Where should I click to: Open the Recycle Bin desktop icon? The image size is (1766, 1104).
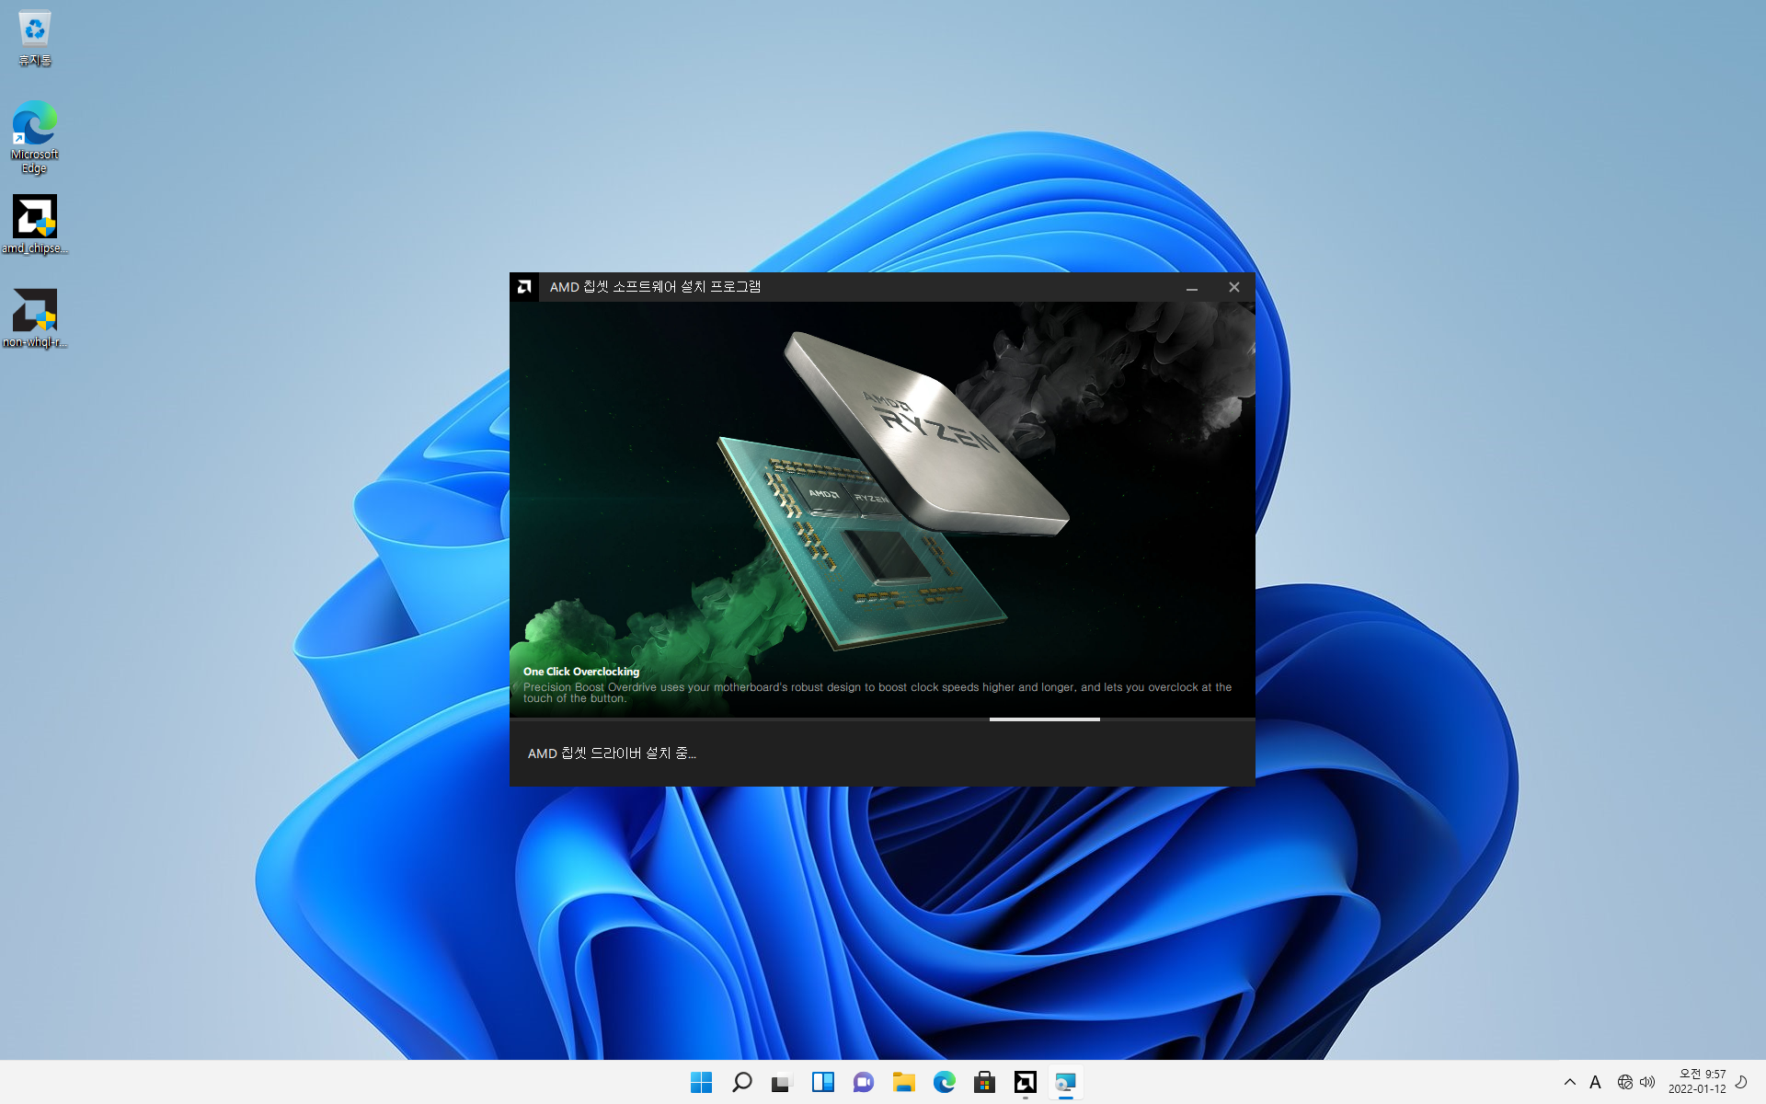coord(34,37)
